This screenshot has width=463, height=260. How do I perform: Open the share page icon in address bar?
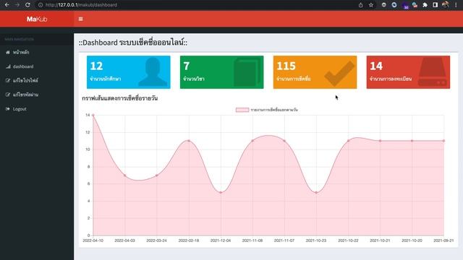[360, 5]
